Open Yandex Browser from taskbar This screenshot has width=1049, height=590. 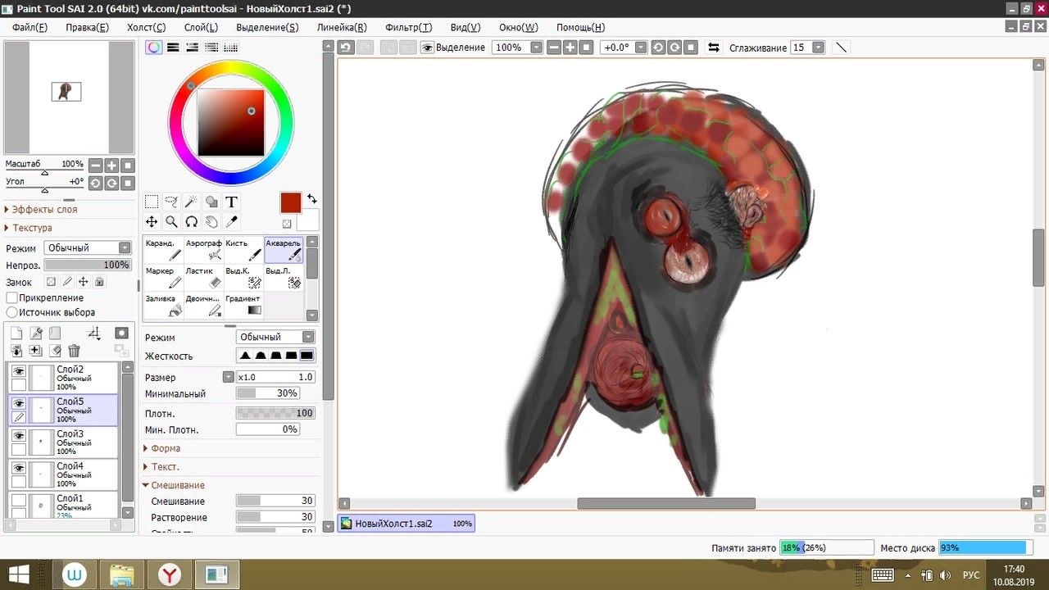(170, 574)
